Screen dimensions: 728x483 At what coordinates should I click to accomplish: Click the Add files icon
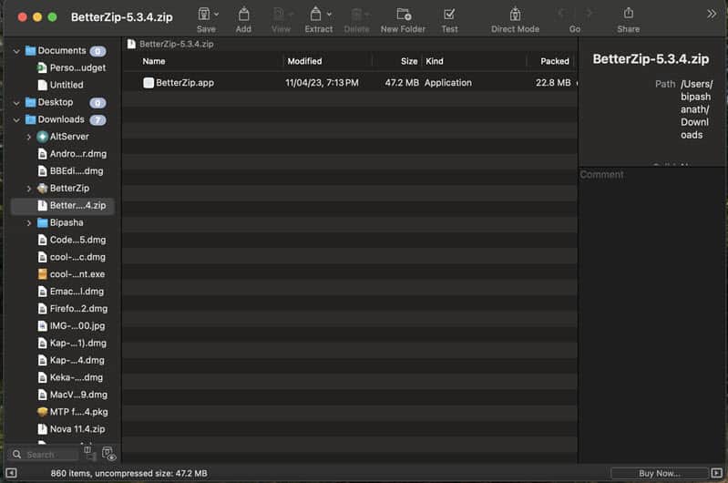pyautogui.click(x=243, y=15)
